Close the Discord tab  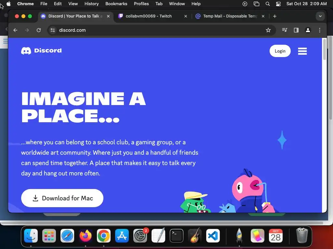(x=108, y=16)
